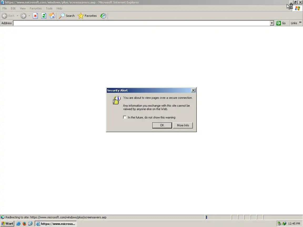Launch Firefox from the quick launch bar
Viewport: 303px width, 227px height.
point(24,224)
